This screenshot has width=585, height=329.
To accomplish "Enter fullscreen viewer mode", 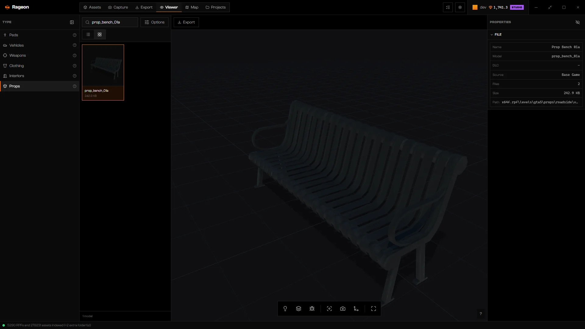I will 374,309.
